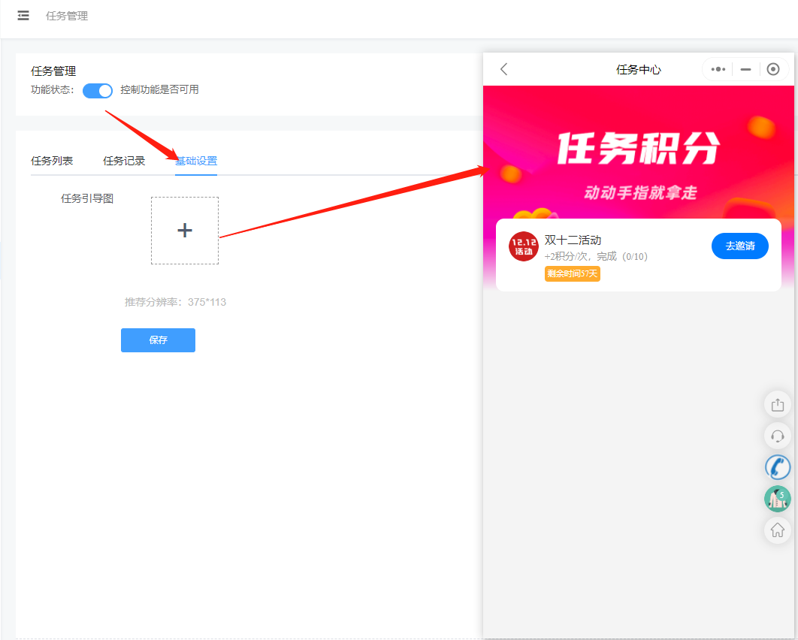This screenshot has height=640, width=798.
Task: Open the 任务列表 tab
Action: 52,161
